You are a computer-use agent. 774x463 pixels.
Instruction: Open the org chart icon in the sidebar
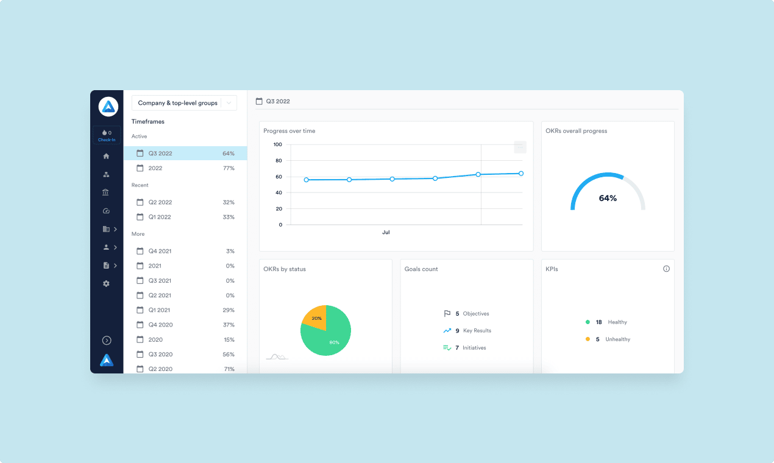(106, 174)
